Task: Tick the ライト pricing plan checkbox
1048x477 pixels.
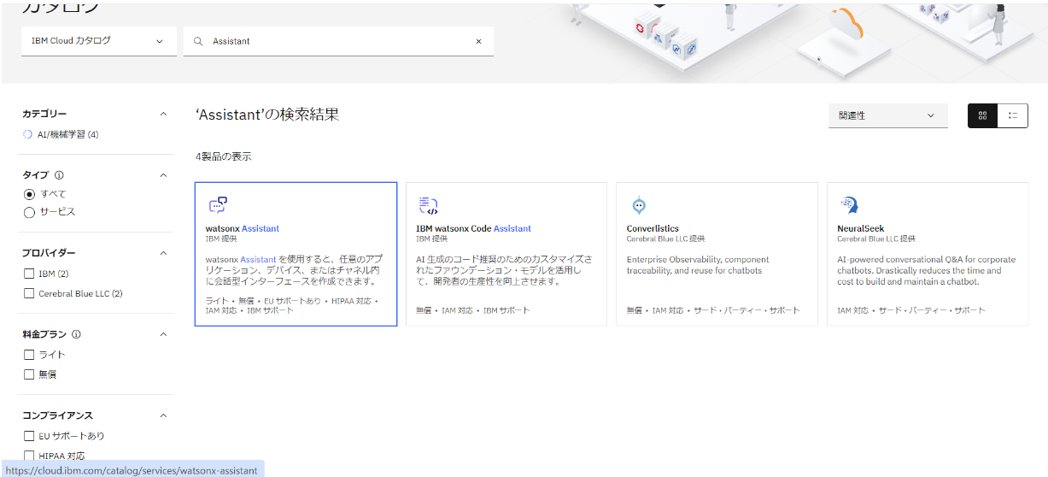Action: (29, 355)
